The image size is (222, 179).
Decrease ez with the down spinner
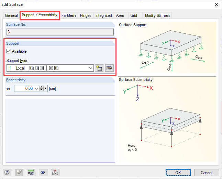[x=41, y=90]
